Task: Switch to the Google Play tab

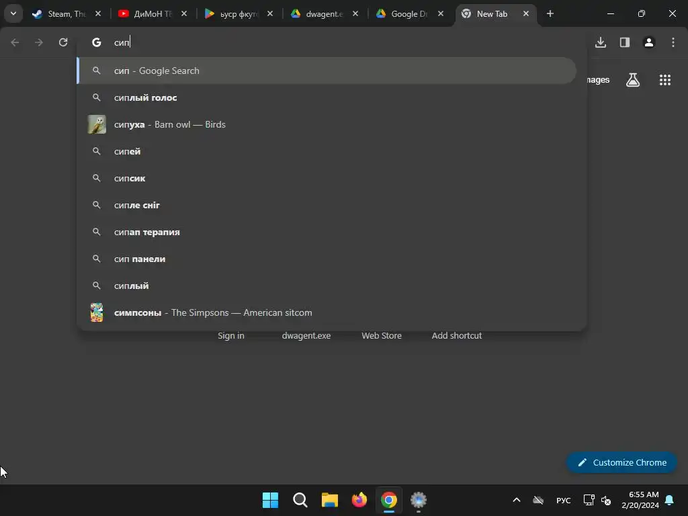Action: [x=239, y=13]
